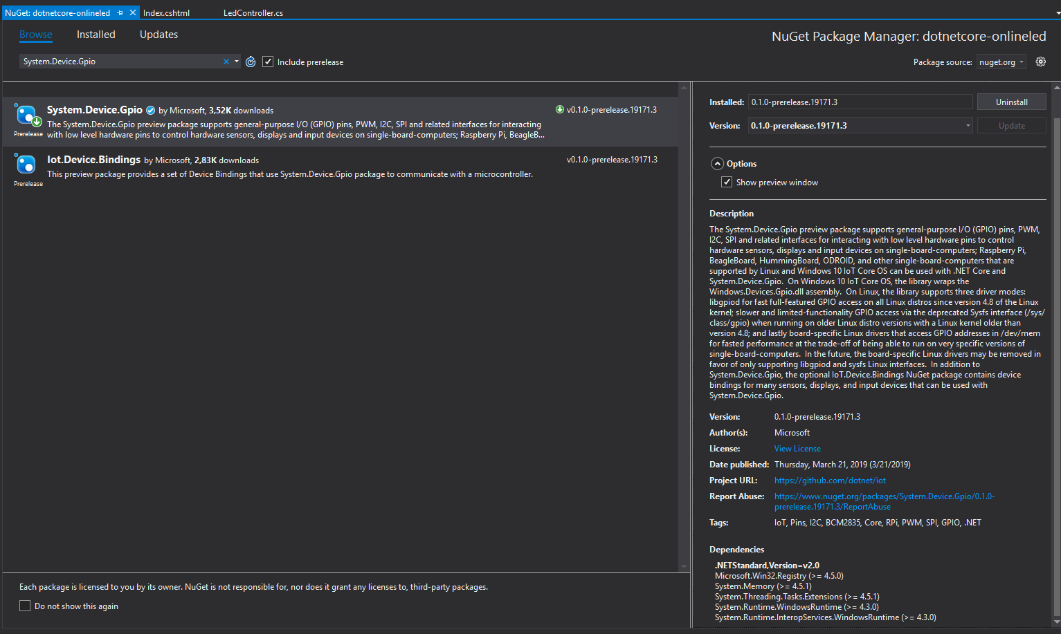Switch to the Browse tab
This screenshot has height=634, width=1061.
click(36, 35)
